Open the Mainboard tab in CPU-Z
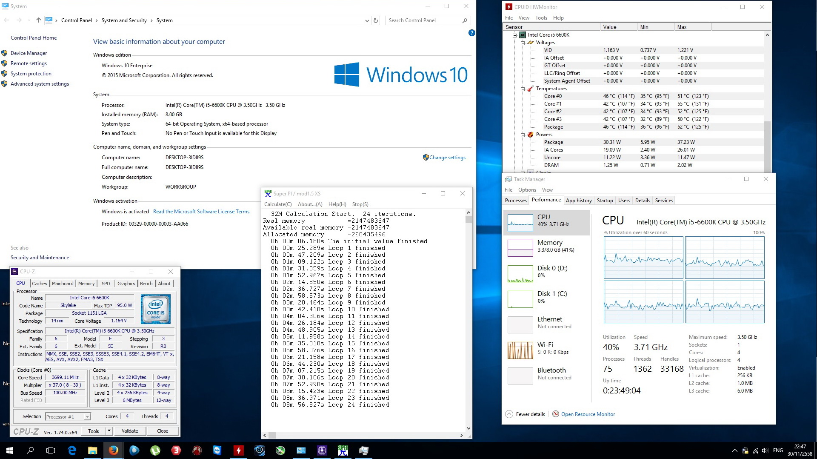This screenshot has width=817, height=459. (63, 284)
